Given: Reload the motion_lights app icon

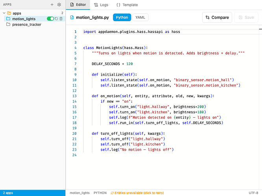Looking at the screenshot, I should pos(57,19).
